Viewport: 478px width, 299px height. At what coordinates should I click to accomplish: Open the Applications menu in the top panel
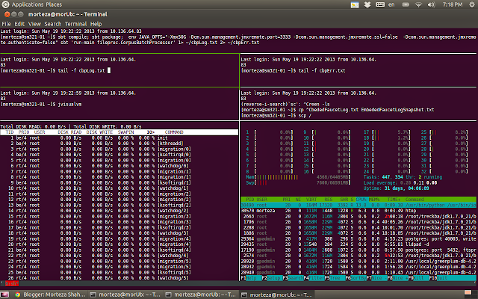[28, 4]
